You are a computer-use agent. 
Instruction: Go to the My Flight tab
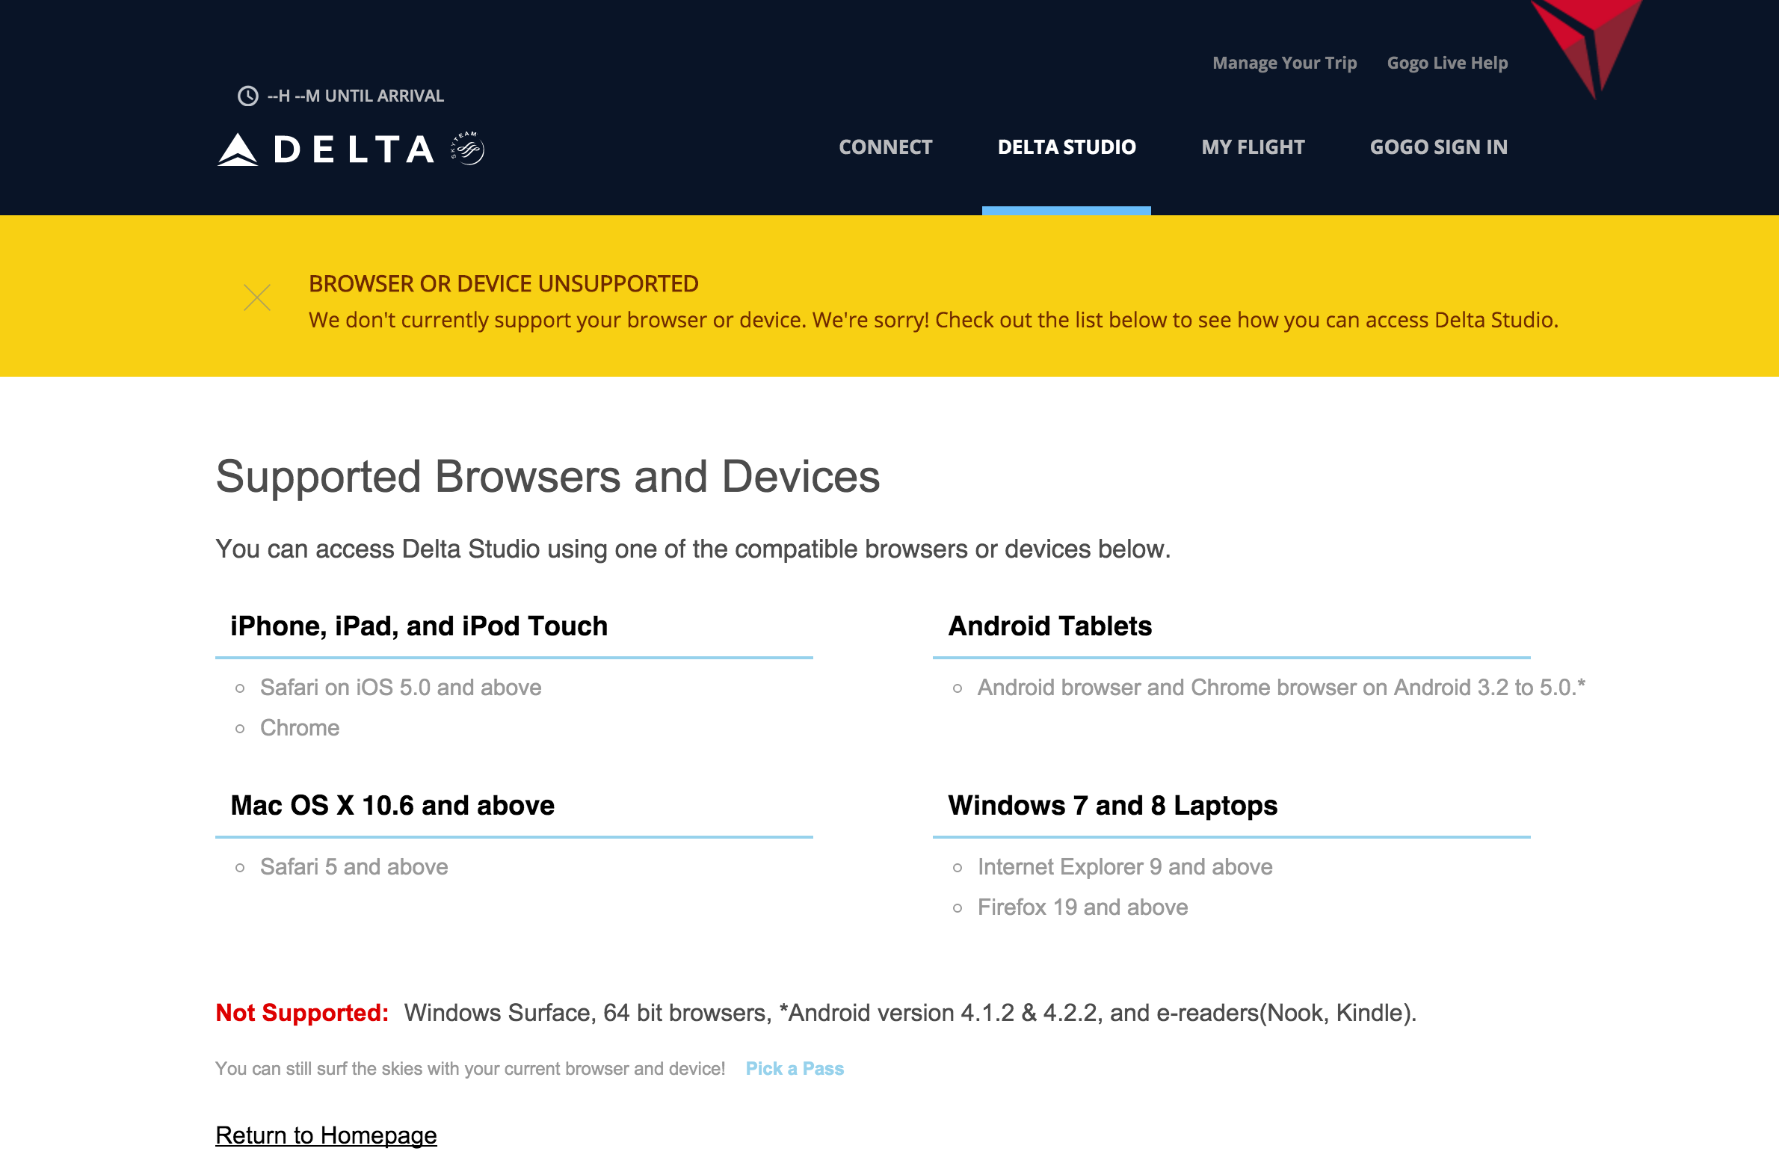[1253, 147]
